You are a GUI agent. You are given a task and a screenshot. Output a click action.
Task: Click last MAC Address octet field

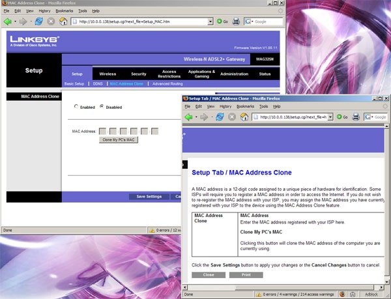pos(155,132)
